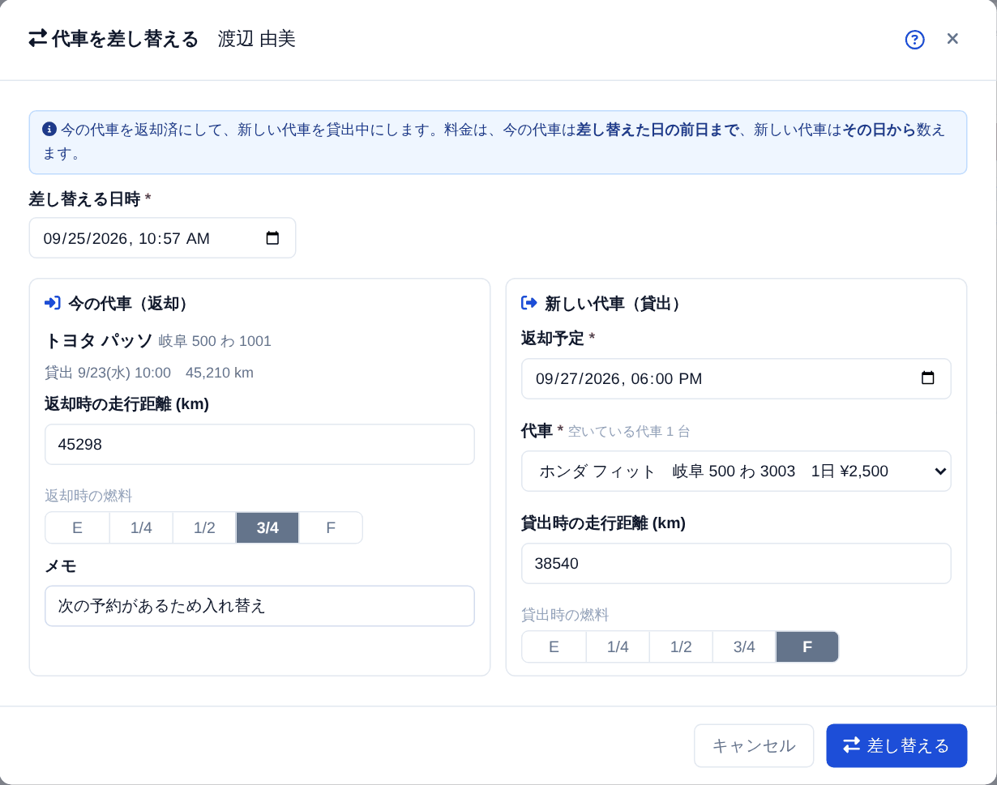Click the 差し替える confirm button
This screenshot has width=997, height=785.
point(896,745)
